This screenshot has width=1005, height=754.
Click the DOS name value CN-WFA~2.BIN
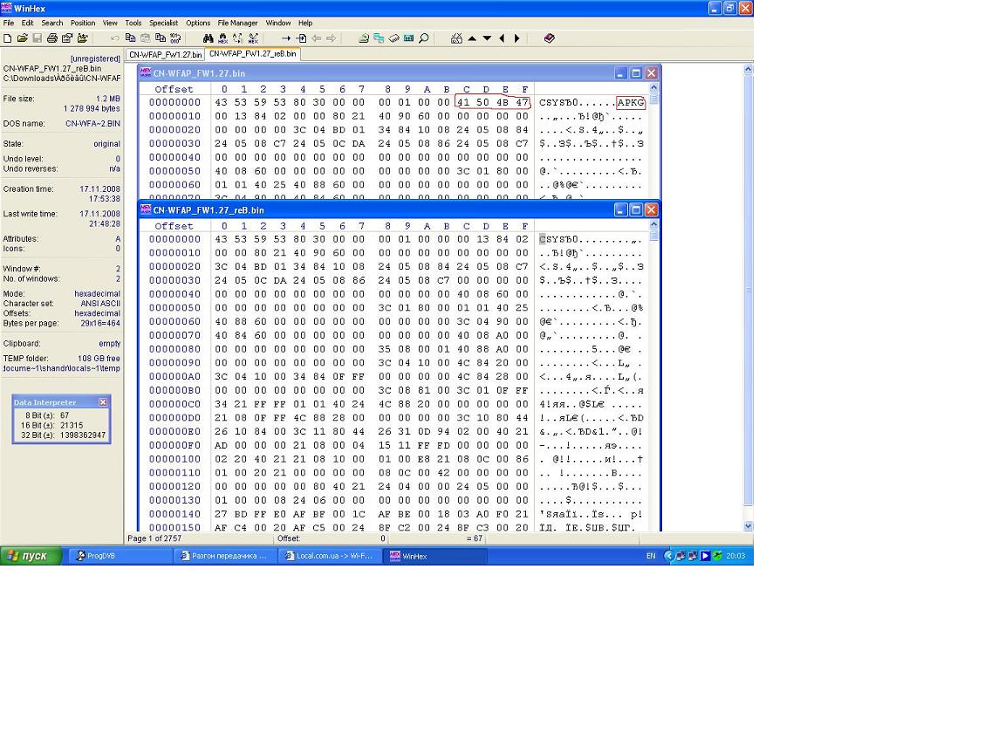[x=92, y=124]
